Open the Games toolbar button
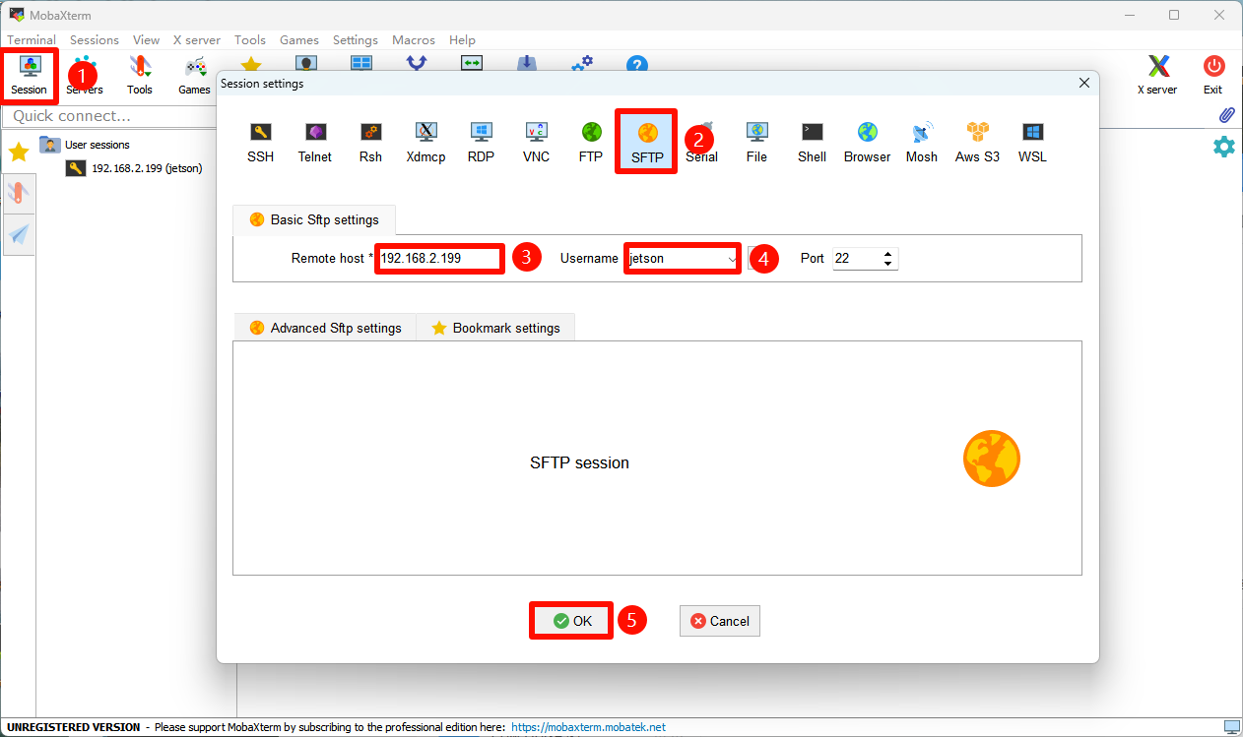Image resolution: width=1243 pixels, height=737 pixels. pos(194,76)
